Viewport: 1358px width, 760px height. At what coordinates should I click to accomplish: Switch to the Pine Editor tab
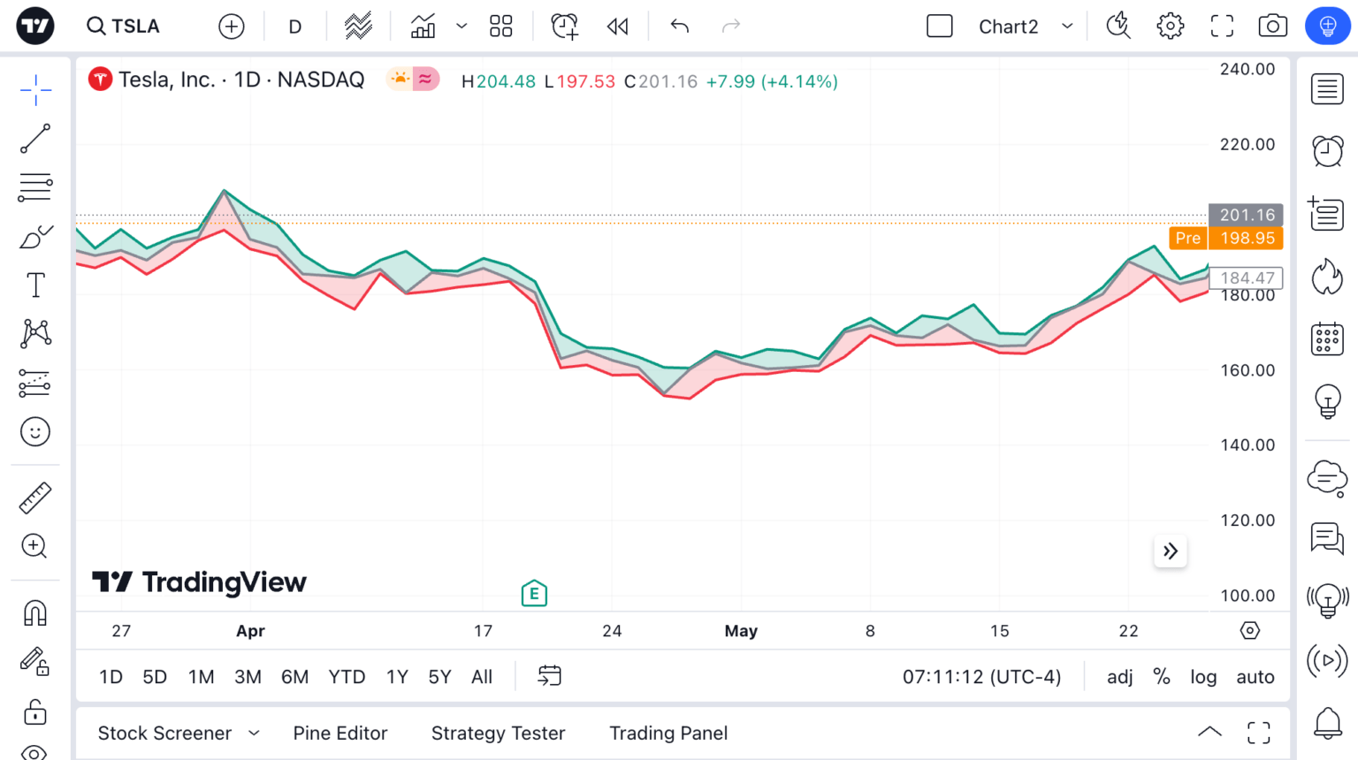click(340, 733)
